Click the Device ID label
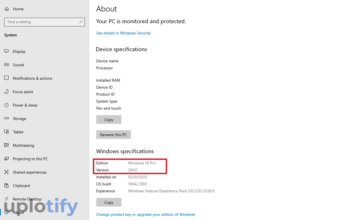The height and width of the screenshot is (220, 359). tap(104, 87)
